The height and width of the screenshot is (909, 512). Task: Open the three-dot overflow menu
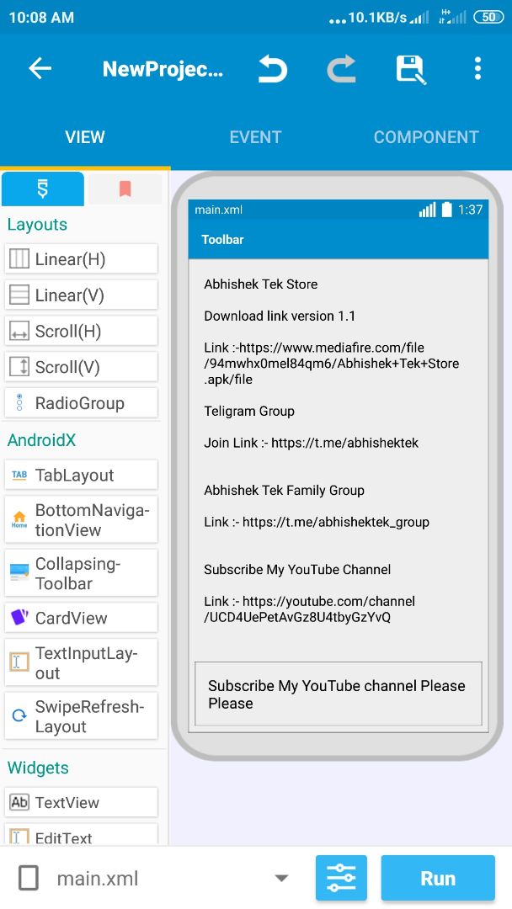click(477, 69)
